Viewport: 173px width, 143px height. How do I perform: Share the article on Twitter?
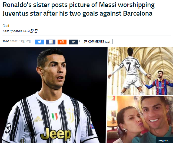[39, 42]
